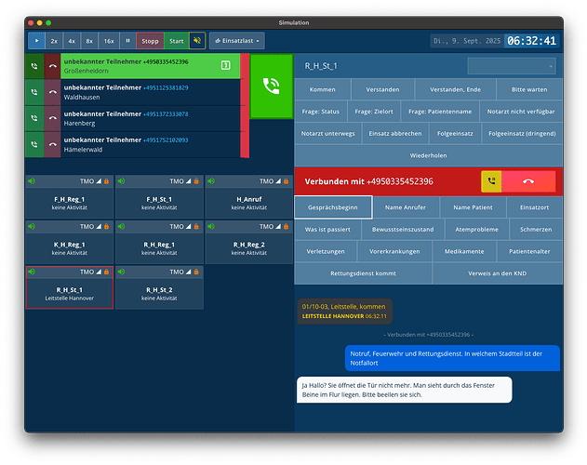
Task: Click yellow hold call icon
Action: pyautogui.click(x=491, y=181)
